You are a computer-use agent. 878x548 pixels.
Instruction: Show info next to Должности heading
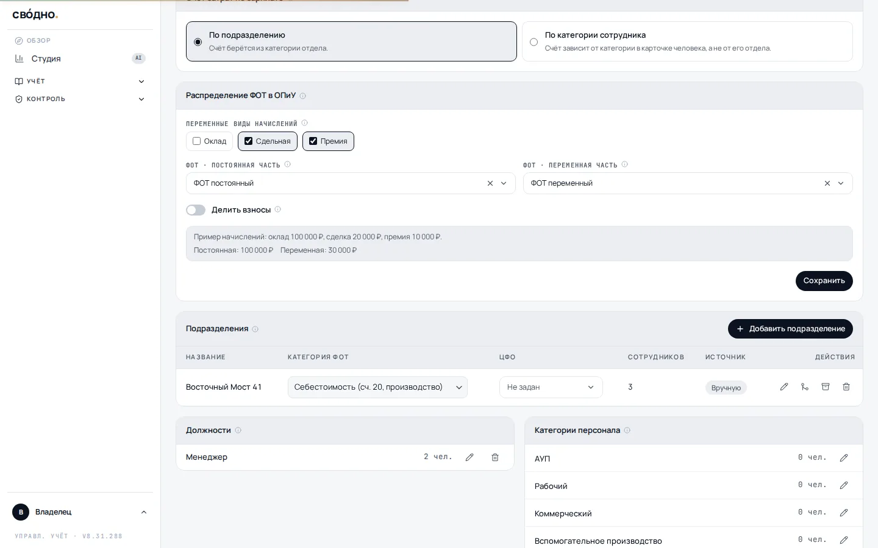pos(238,430)
